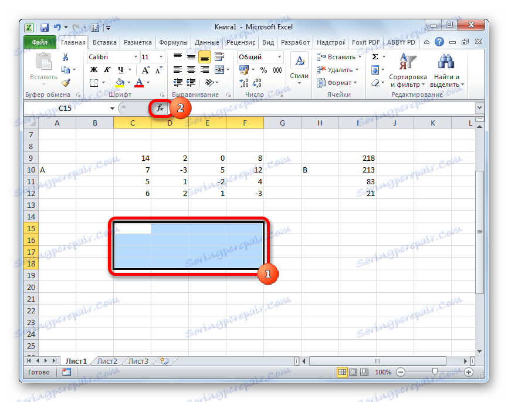Increase font size with the larger A

click(x=145, y=70)
